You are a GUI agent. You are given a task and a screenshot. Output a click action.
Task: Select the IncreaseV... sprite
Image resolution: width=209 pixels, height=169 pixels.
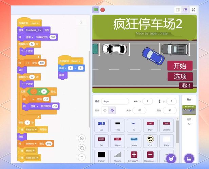[x=134, y=156]
